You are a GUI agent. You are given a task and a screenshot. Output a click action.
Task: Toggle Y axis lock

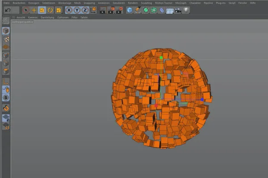coord(77,10)
